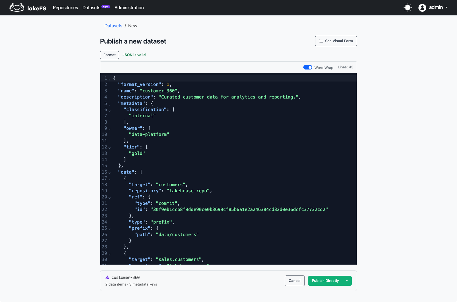Click the commit id hash on line 22
The width and height of the screenshot is (457, 302).
(x=239, y=209)
